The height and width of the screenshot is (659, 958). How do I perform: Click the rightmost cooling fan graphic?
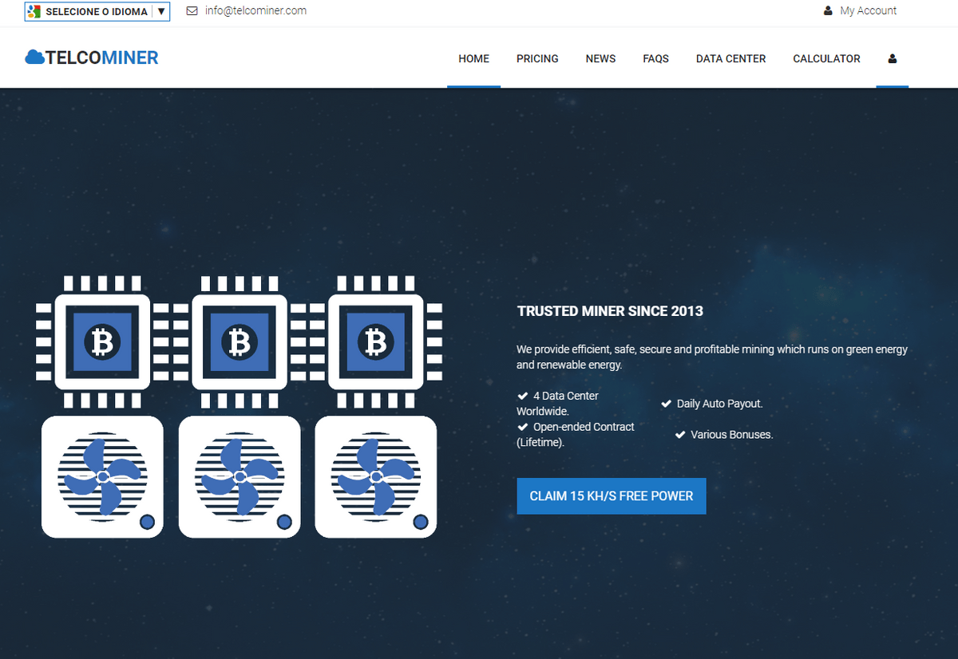click(376, 477)
